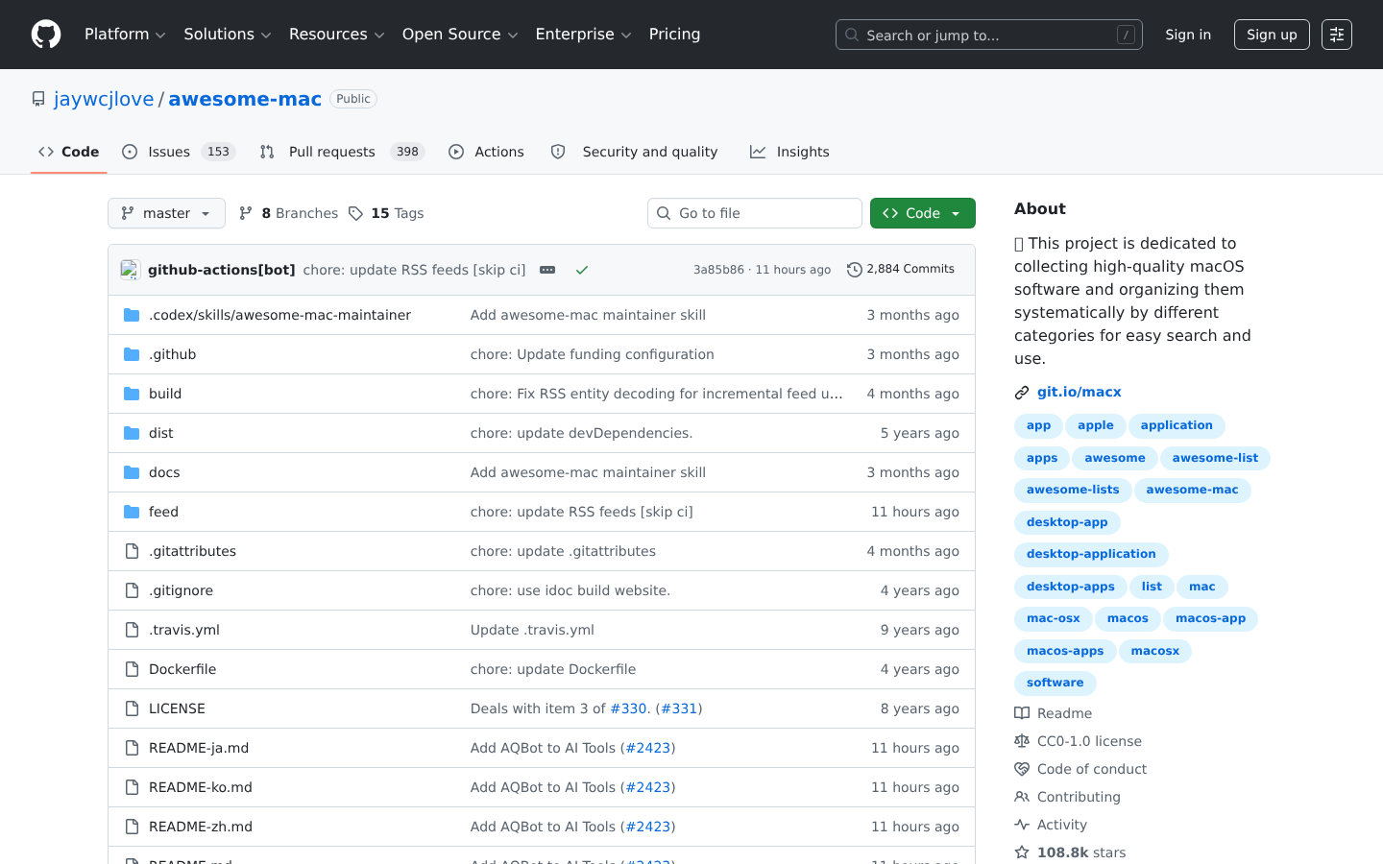Viewport: 1383px width, 864px height.
Task: View the 8 Branches link
Action: pyautogui.click(x=288, y=213)
